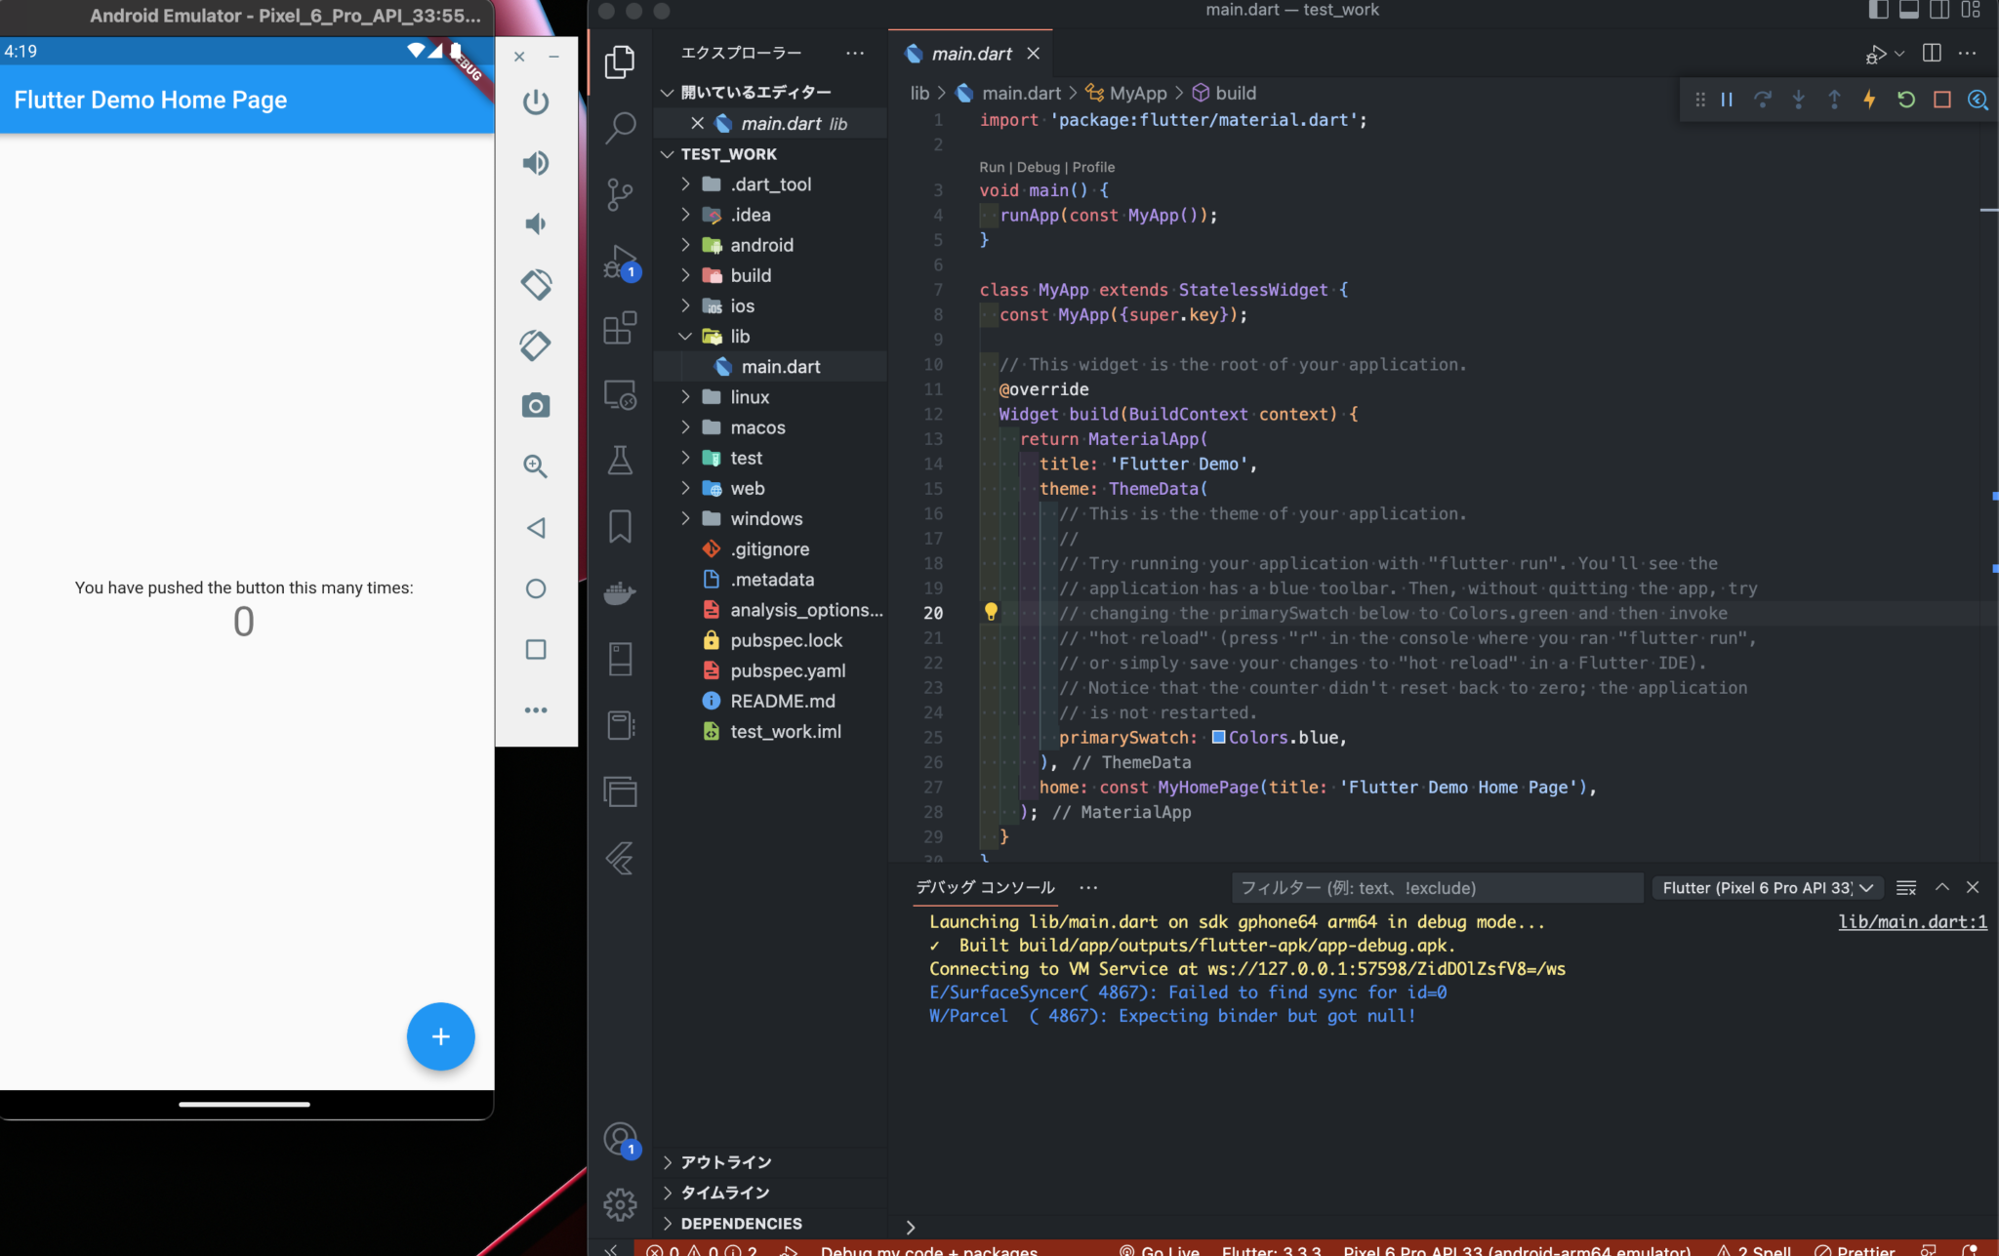
Task: Toggle bottom panel layout button
Action: [1909, 10]
